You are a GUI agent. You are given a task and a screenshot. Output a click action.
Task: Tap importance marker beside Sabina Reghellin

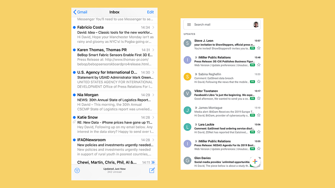pyautogui.click(x=196, y=74)
